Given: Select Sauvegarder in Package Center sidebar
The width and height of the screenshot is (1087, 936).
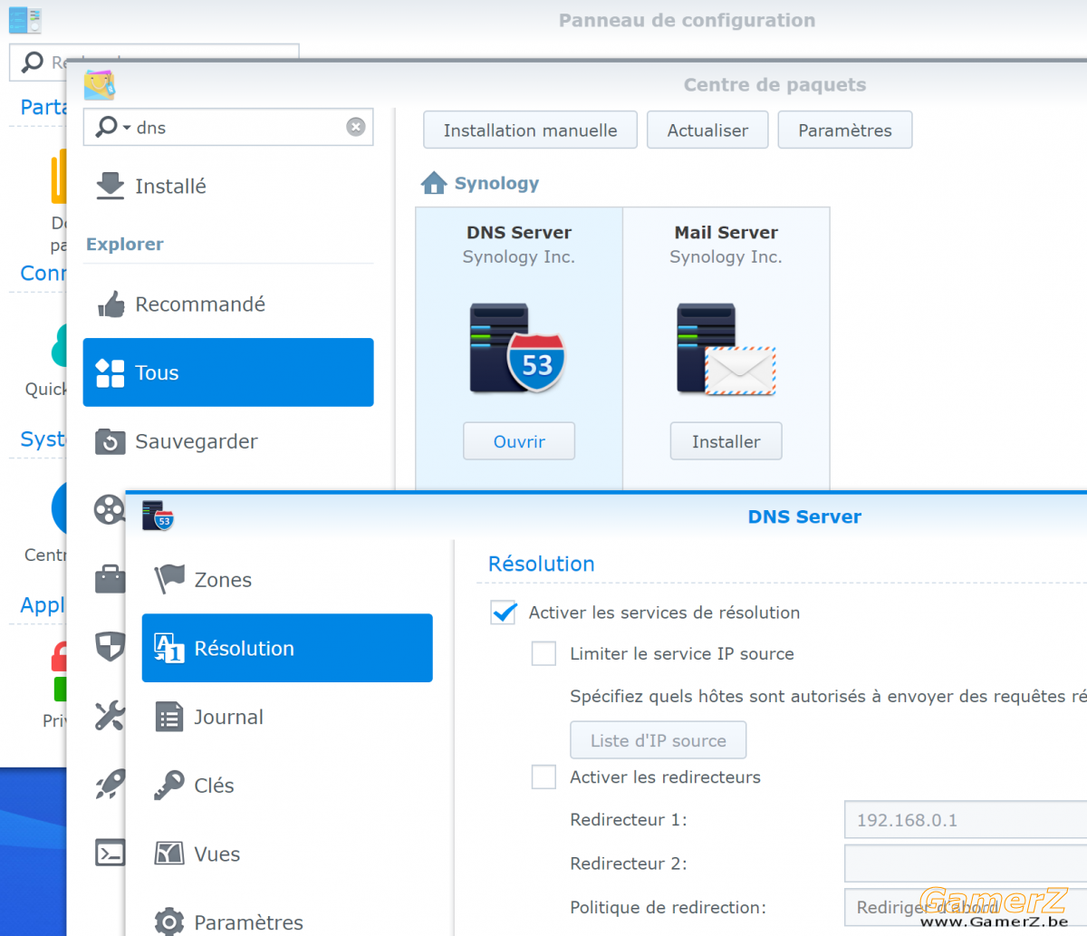Looking at the screenshot, I should pyautogui.click(x=228, y=441).
